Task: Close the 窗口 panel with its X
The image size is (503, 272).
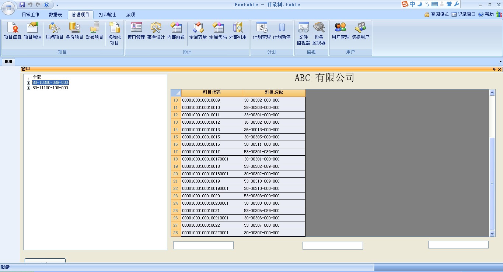Action: (x=500, y=69)
